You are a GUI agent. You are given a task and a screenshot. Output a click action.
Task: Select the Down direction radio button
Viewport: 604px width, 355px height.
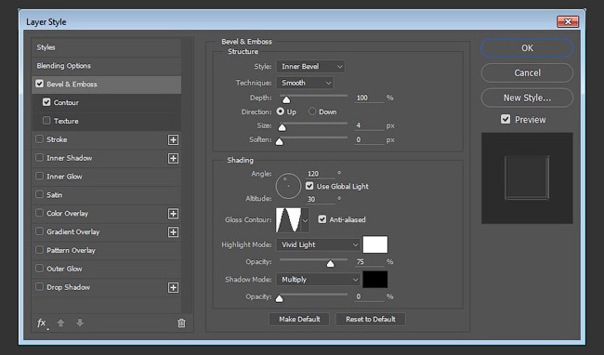(312, 112)
